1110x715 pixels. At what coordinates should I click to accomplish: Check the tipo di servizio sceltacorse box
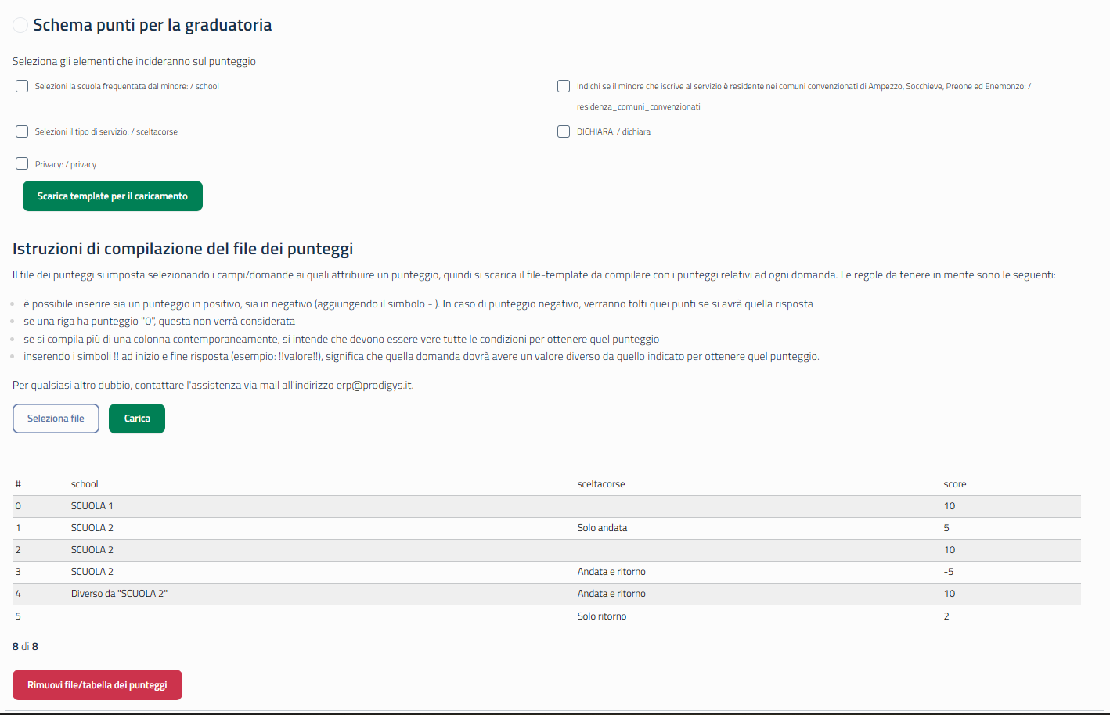tap(22, 131)
